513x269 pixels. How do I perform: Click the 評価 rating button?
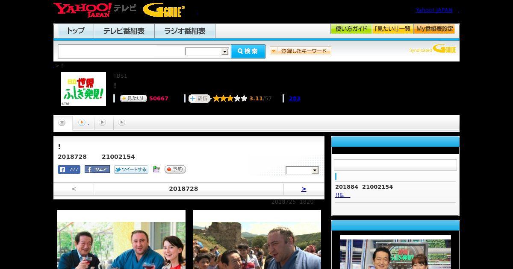[x=200, y=99]
